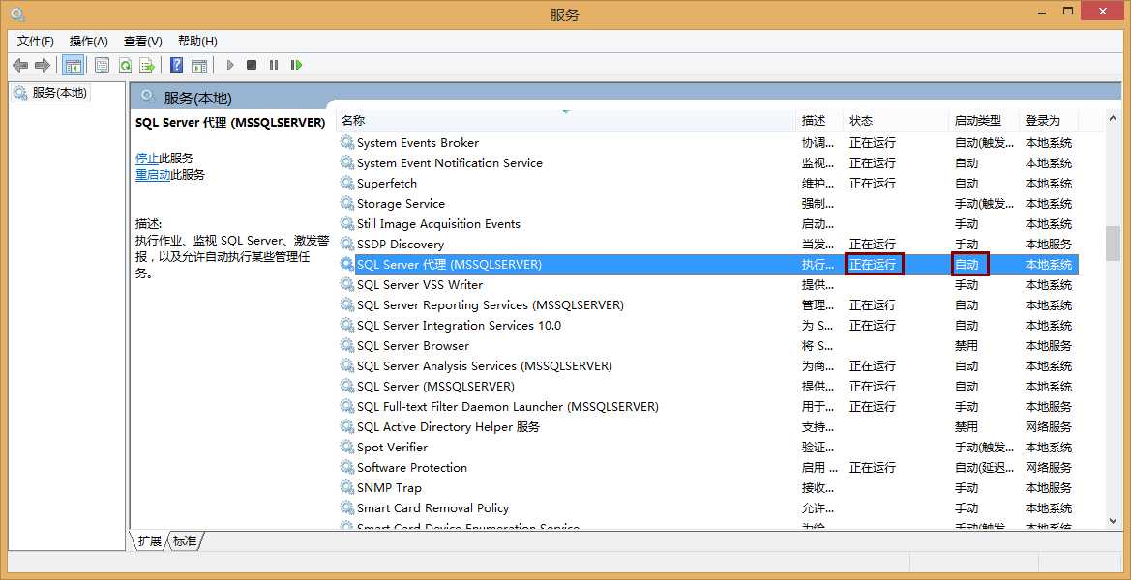Sort by the 状态 column header
Image resolution: width=1131 pixels, height=580 pixels.
[x=896, y=120]
